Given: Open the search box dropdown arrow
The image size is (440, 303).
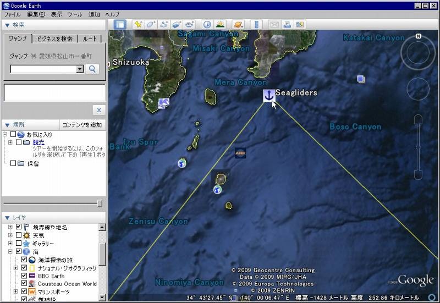Looking at the screenshot, I should pyautogui.click(x=80, y=69).
